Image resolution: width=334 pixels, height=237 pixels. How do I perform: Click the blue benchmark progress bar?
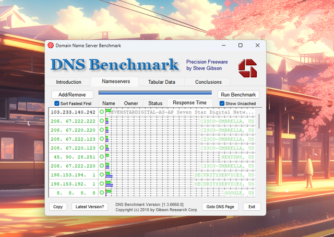[155, 93]
